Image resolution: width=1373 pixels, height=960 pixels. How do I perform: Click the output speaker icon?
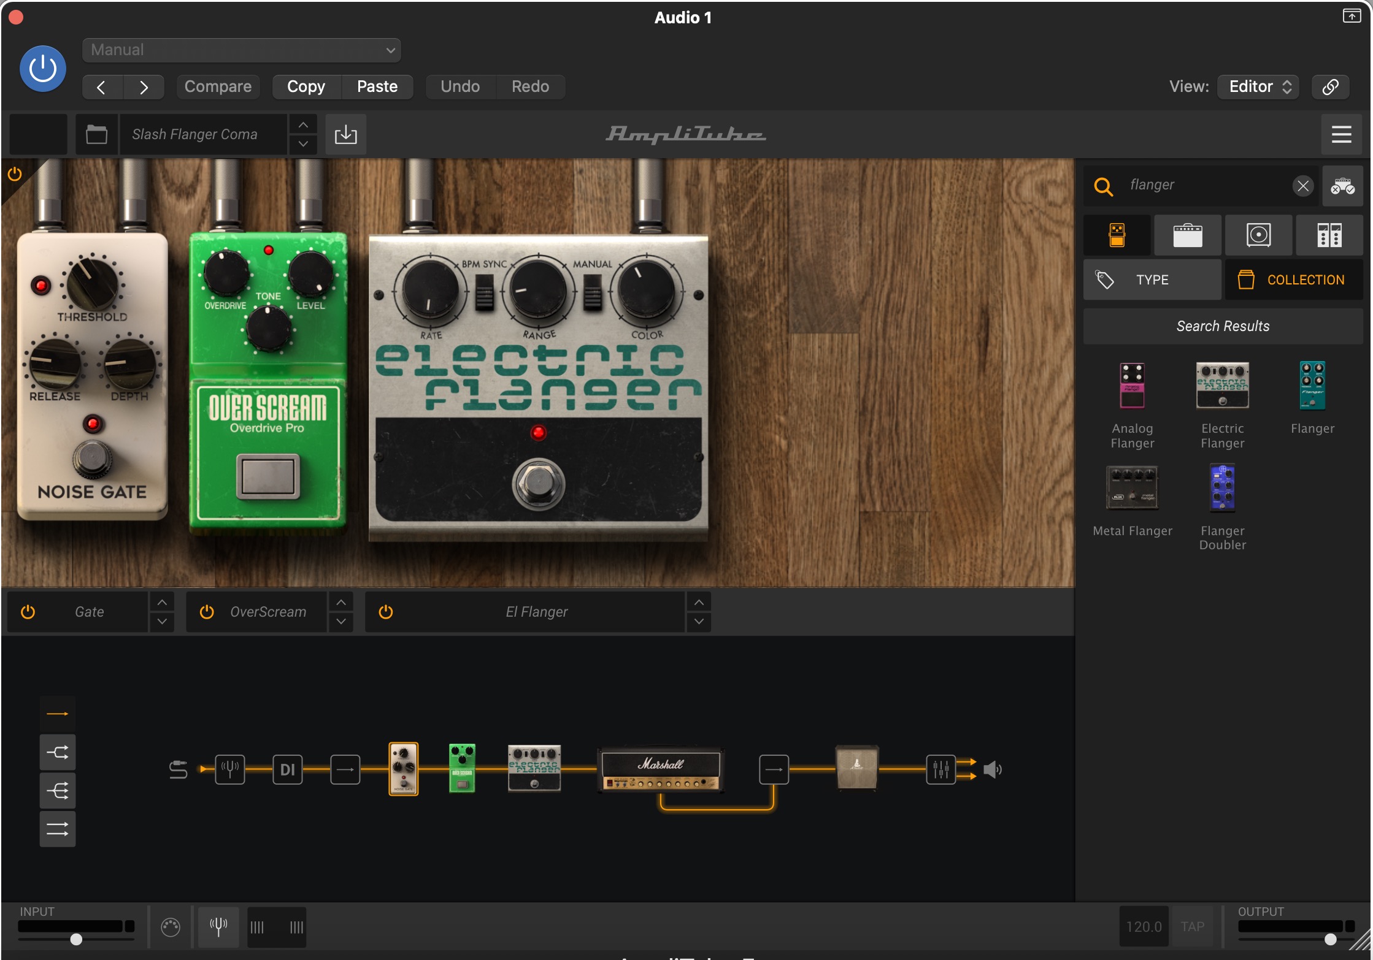tap(992, 769)
